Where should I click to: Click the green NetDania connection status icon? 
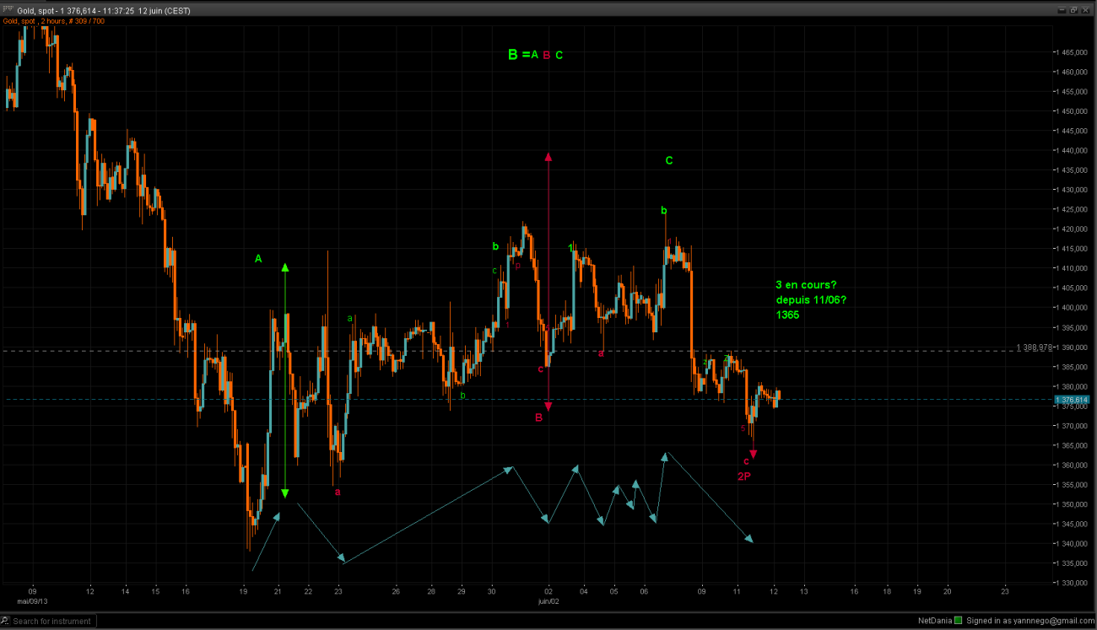(958, 622)
